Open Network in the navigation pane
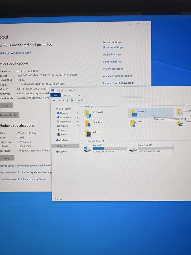The image size is (191, 255). [x=62, y=151]
